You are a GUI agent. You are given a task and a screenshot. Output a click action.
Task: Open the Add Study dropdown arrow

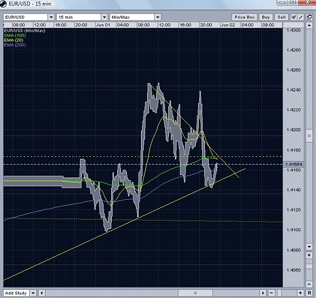pyautogui.click(x=33, y=293)
